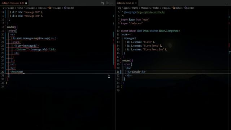The image size is (231, 130).
Task: Click 'this.state.messages.map' on line 21
Action: coord(25,38)
